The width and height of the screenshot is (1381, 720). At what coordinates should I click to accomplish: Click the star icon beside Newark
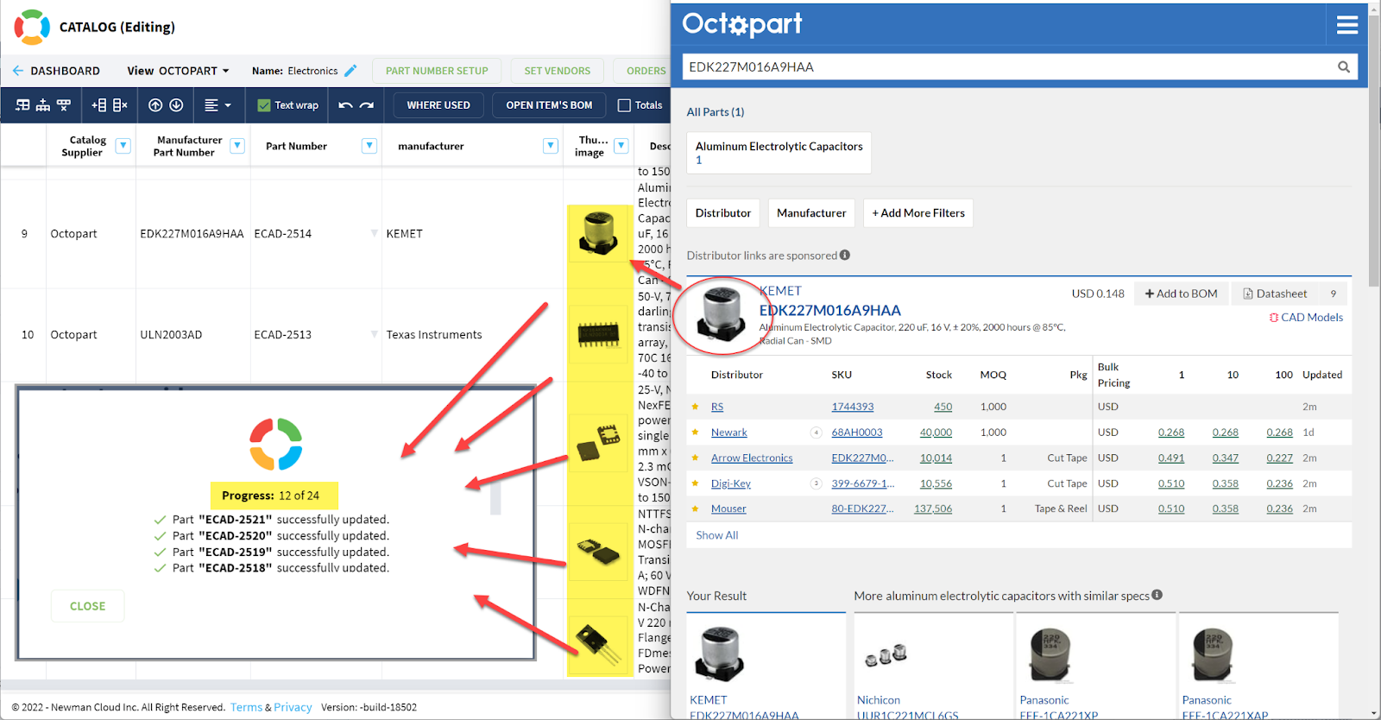(x=695, y=433)
